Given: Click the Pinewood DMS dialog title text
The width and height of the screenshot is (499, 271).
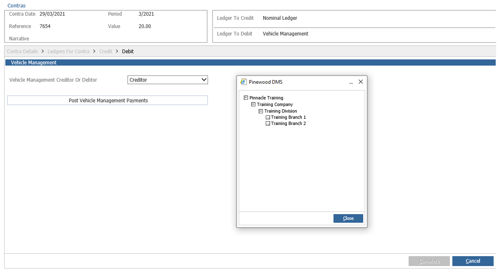Looking at the screenshot, I should coord(266,82).
